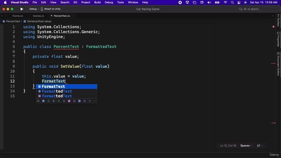Open the date and time Sat Apr 15
281x158 pixels.
coord(263,3)
